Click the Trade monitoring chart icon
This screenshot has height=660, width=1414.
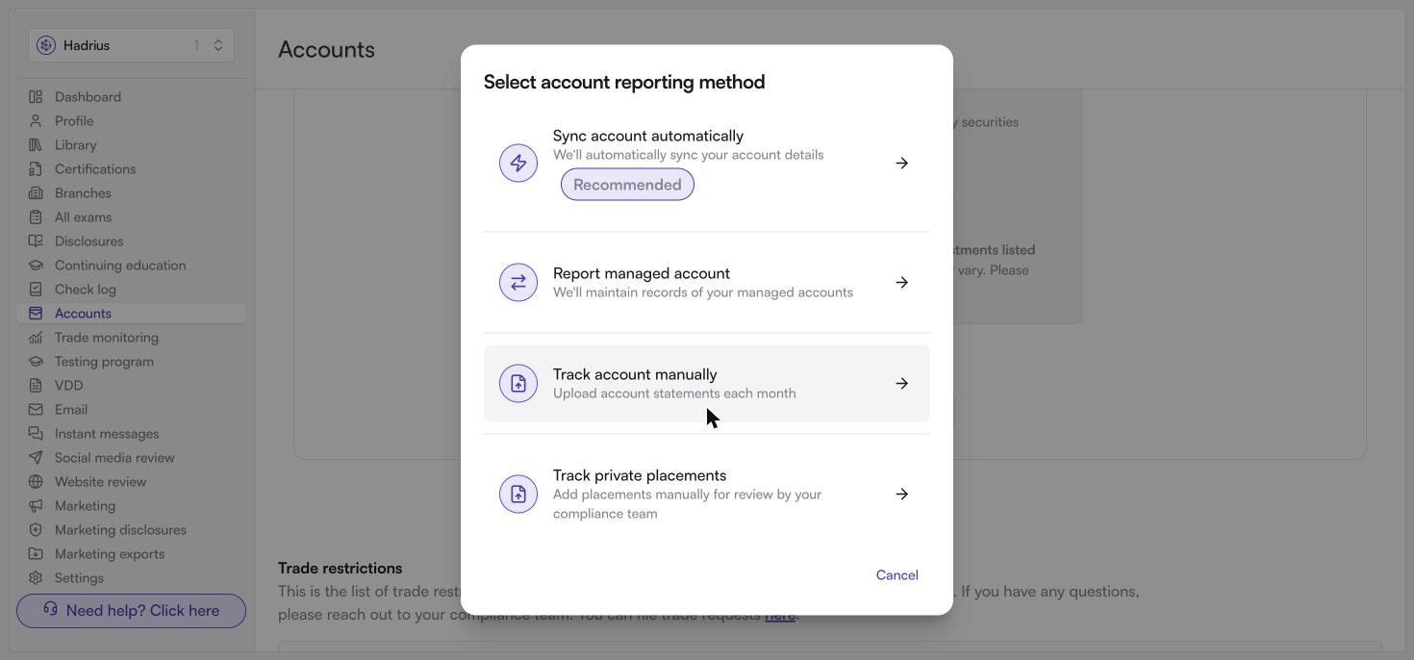pyautogui.click(x=36, y=337)
